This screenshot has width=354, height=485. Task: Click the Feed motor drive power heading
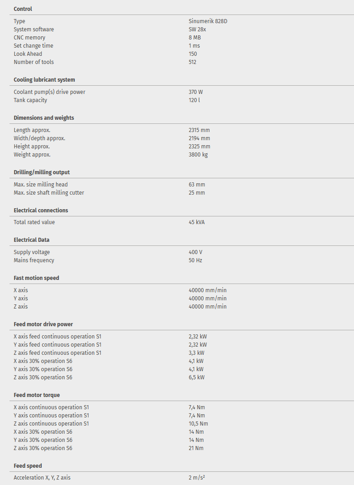tap(43, 324)
